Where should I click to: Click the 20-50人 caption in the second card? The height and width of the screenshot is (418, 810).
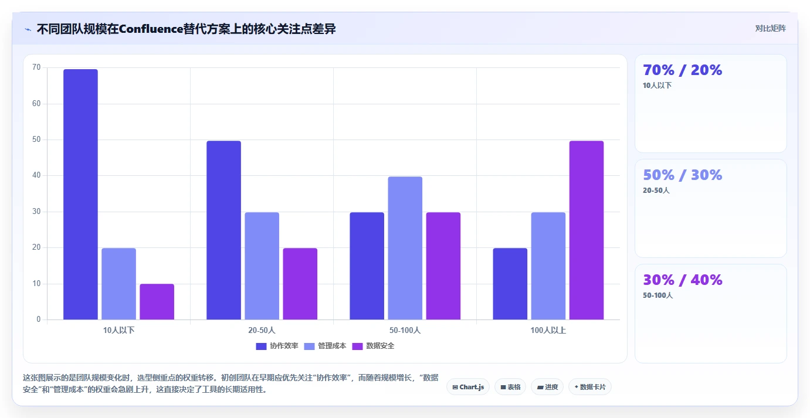656,191
